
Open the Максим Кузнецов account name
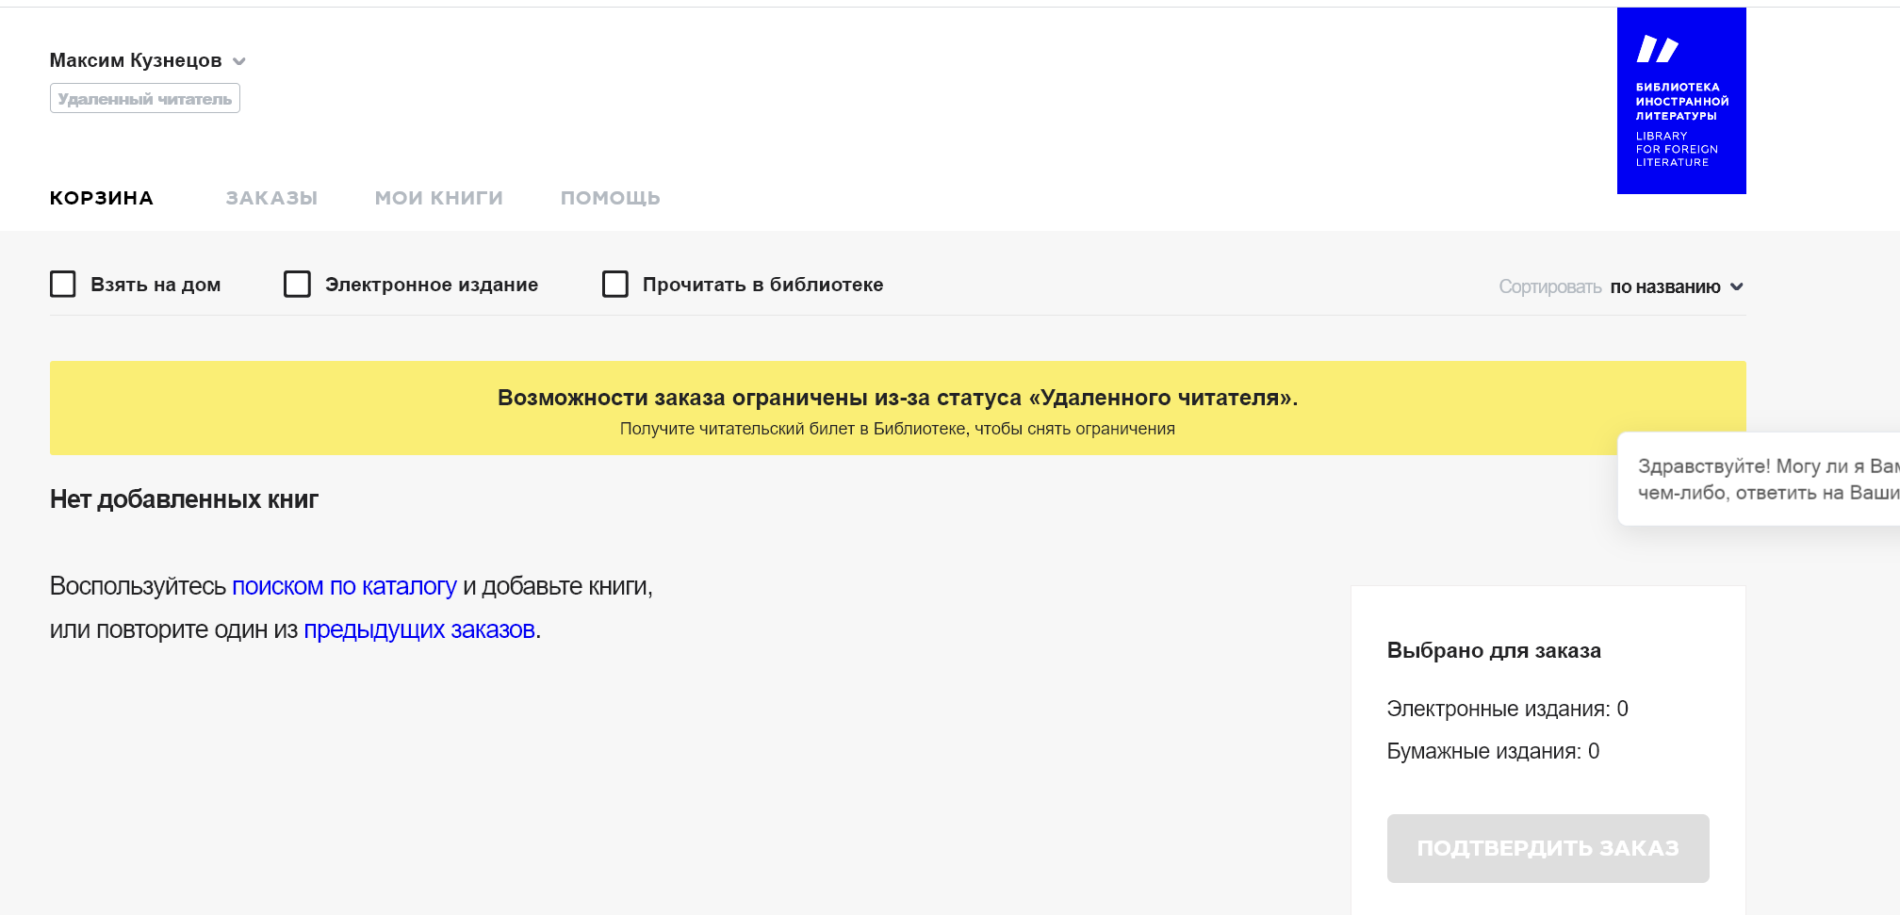[136, 60]
